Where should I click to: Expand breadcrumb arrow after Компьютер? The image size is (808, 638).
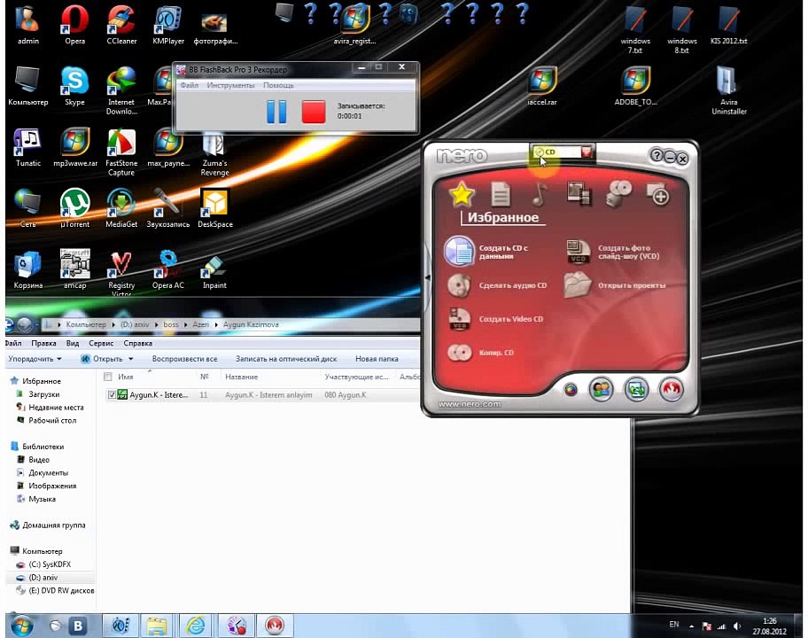click(113, 324)
